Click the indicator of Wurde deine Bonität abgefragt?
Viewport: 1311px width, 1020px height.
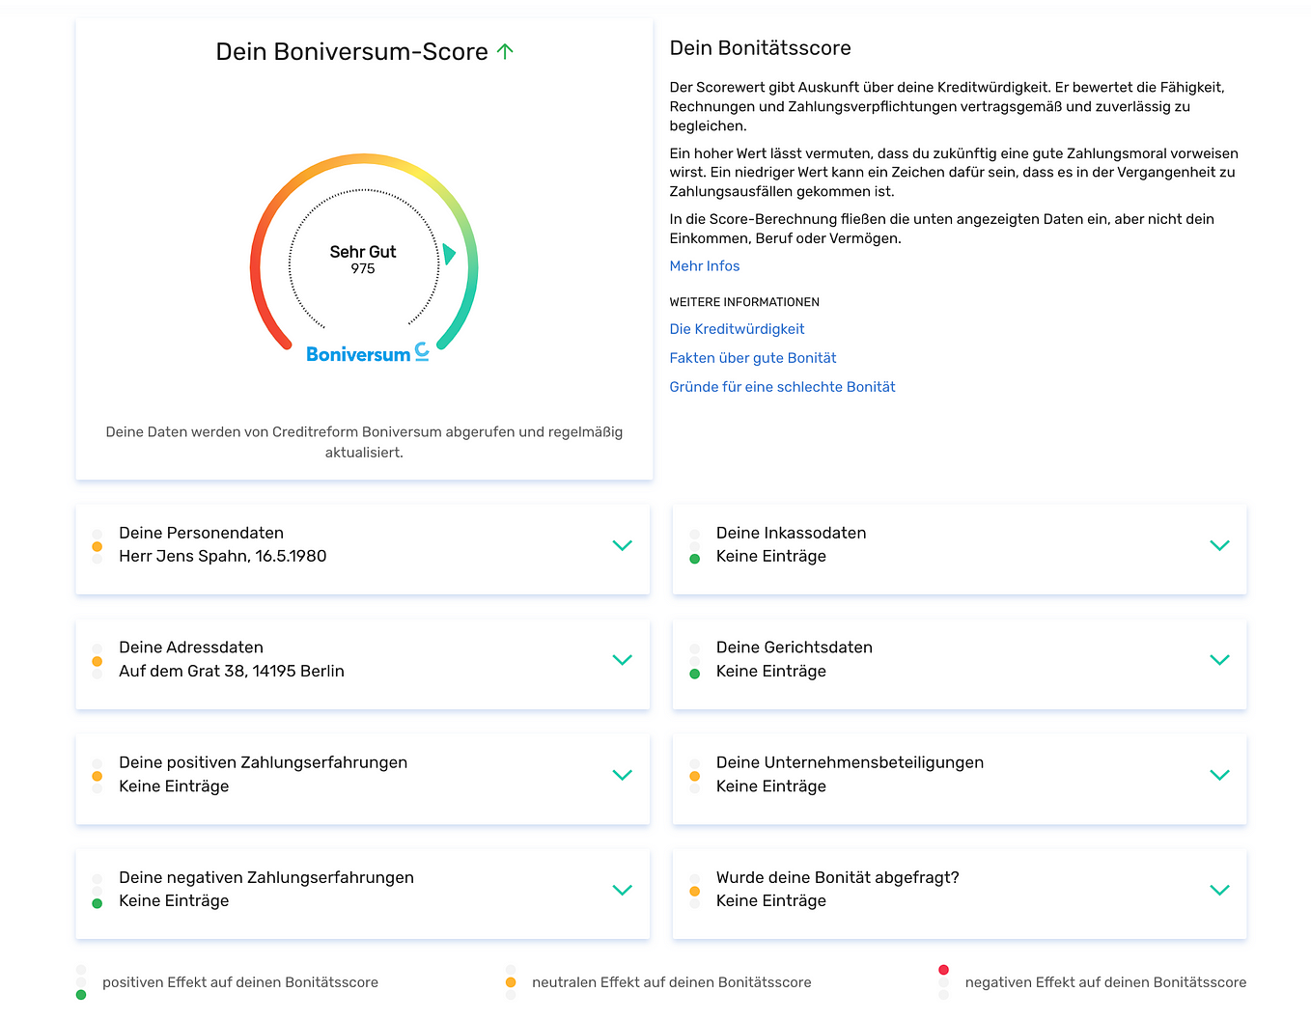(695, 891)
